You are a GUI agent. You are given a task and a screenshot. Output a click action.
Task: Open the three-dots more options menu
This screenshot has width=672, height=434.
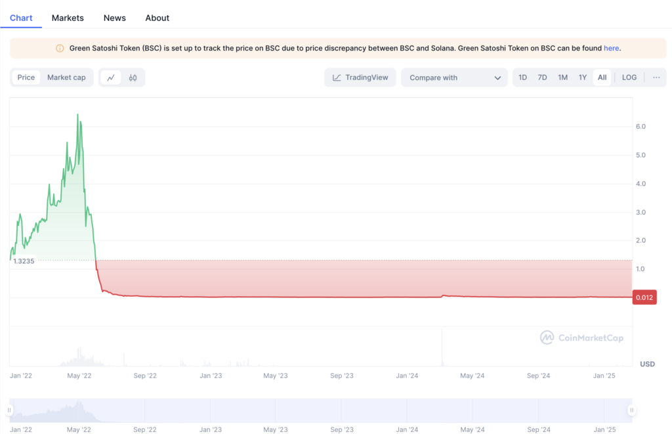coord(656,77)
